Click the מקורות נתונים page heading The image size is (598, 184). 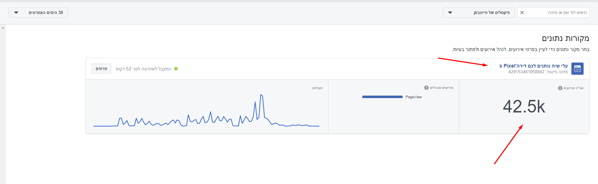[565, 38]
